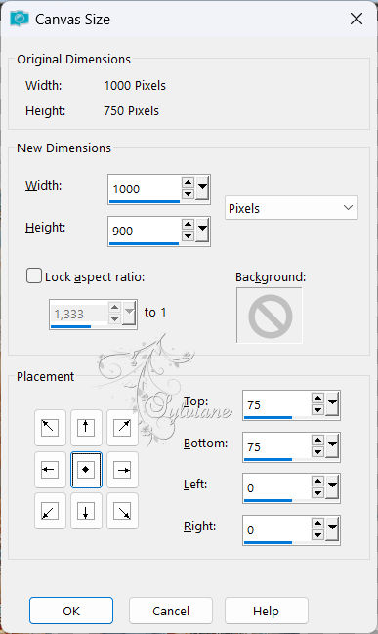
Task: Click into the Left value field
Action: (x=276, y=488)
